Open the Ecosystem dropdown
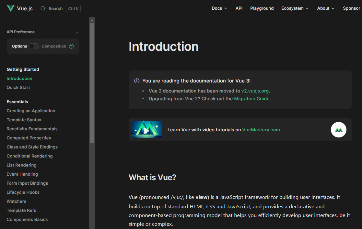 pos(295,8)
